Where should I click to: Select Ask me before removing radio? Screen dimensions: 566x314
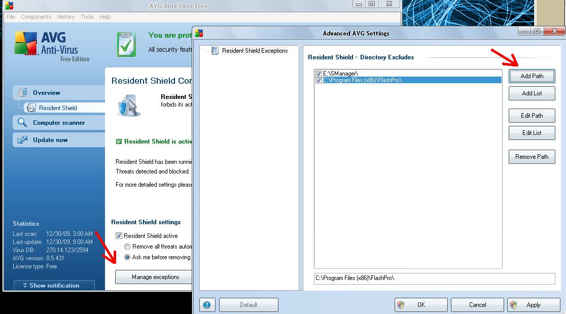[127, 257]
